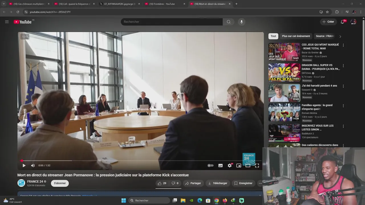Reload the page

(18, 12)
